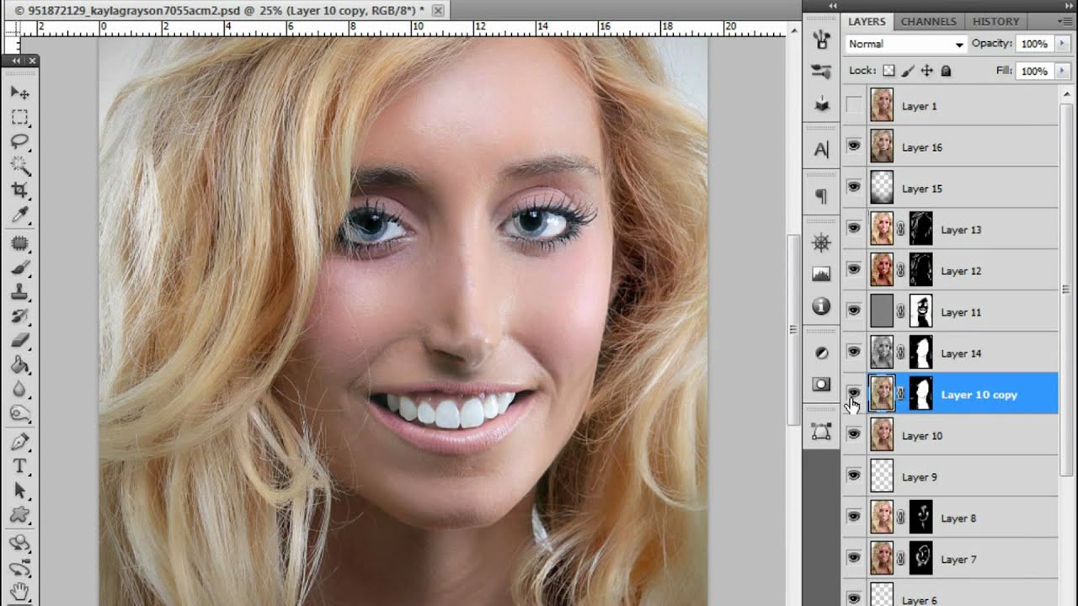Select the Clone Stamp tool
Image resolution: width=1078 pixels, height=606 pixels.
coord(20,292)
